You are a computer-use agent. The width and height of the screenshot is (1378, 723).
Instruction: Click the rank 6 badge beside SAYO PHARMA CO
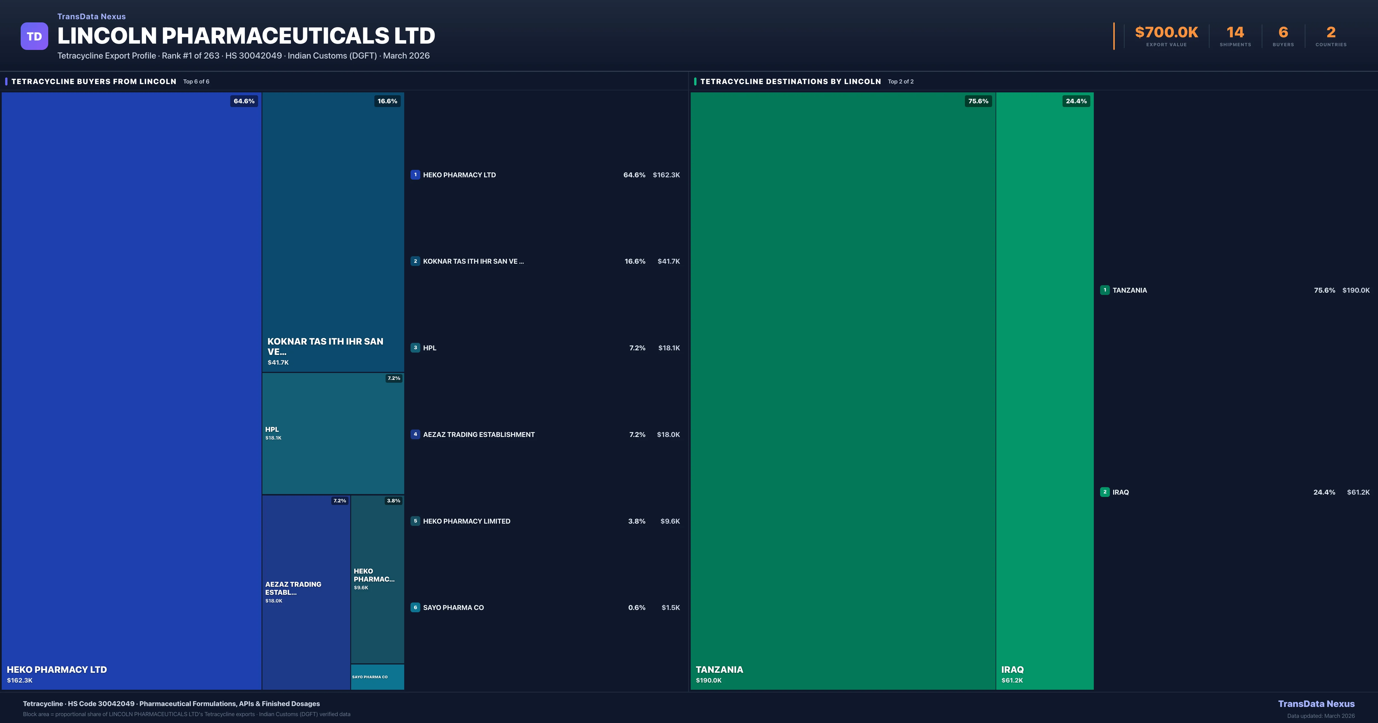(416, 607)
